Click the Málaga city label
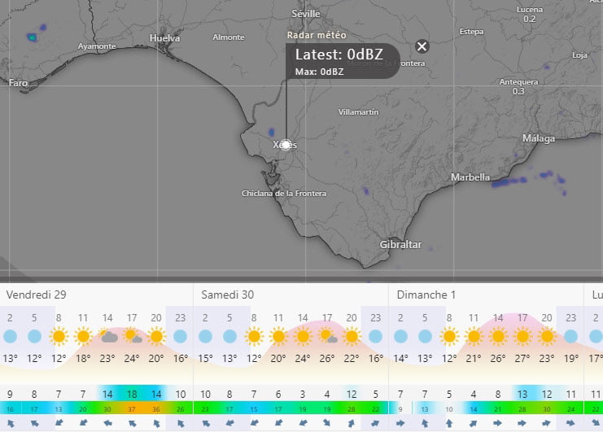 [538, 139]
